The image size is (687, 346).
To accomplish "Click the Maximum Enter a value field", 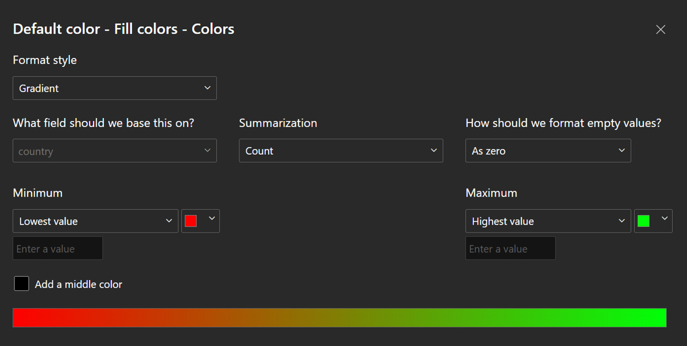I will point(510,248).
